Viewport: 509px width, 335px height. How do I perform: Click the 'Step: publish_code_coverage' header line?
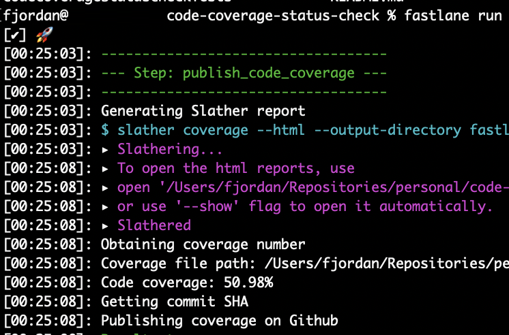(244, 73)
